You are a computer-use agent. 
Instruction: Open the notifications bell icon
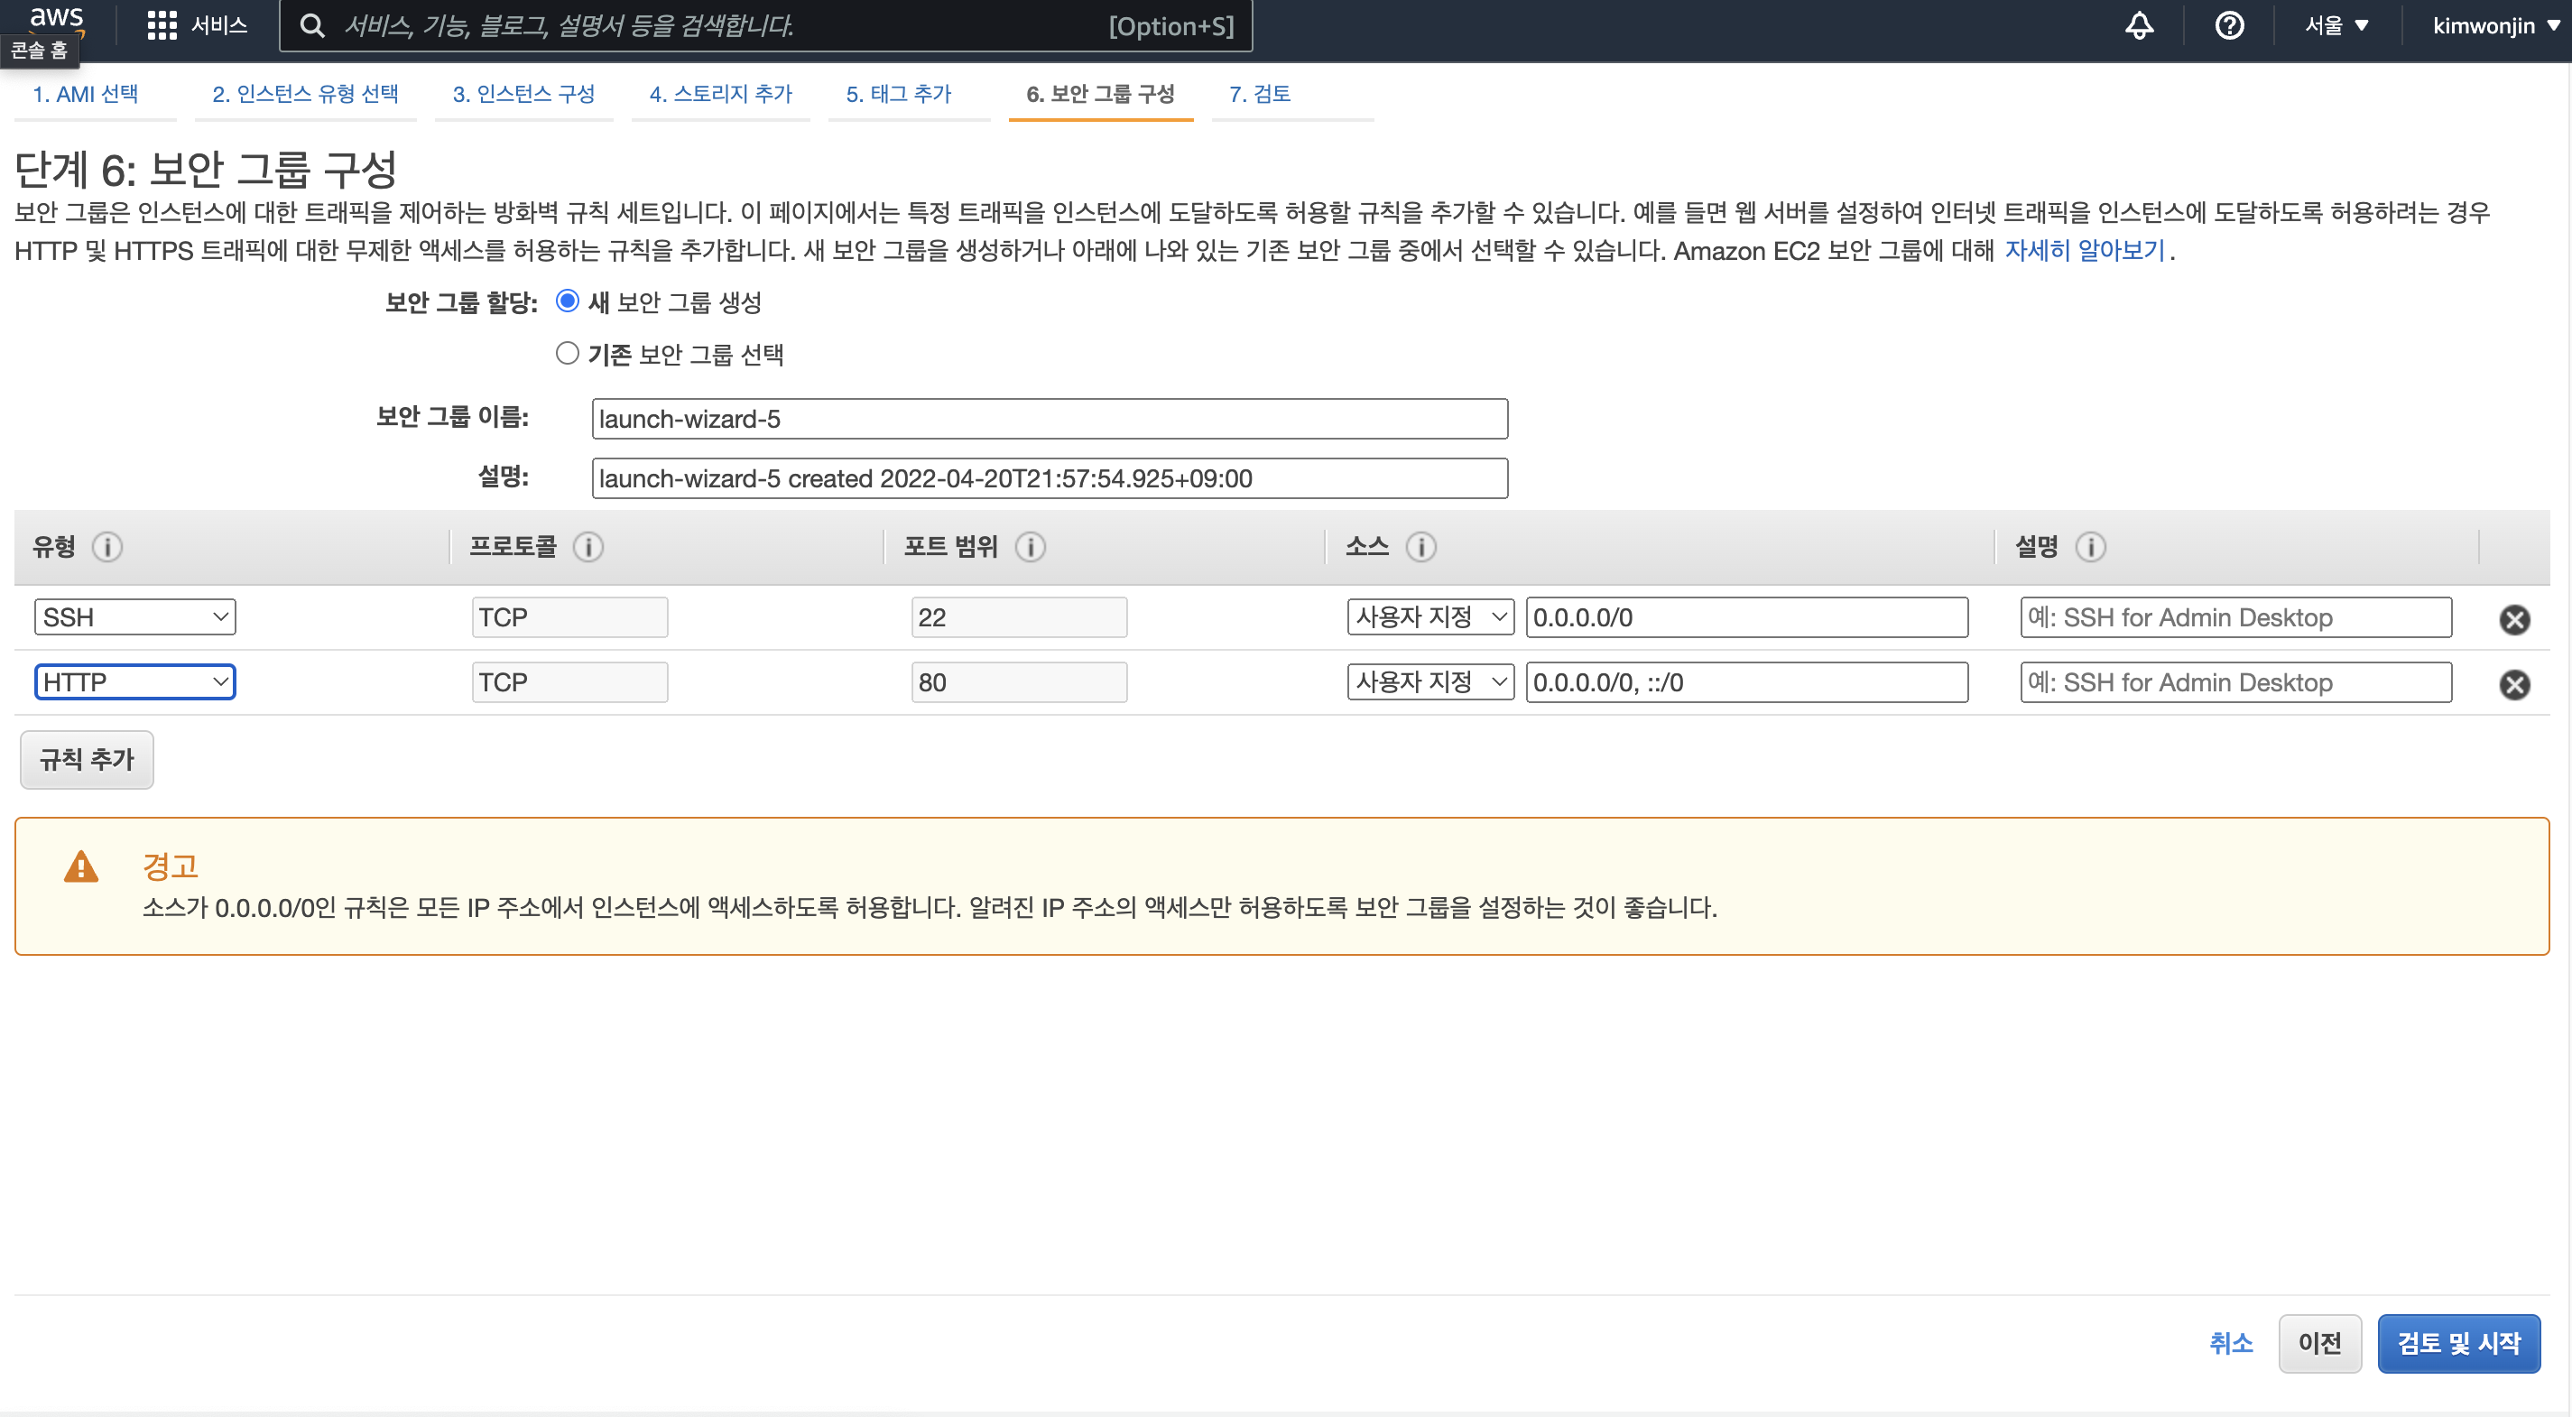point(2139,26)
